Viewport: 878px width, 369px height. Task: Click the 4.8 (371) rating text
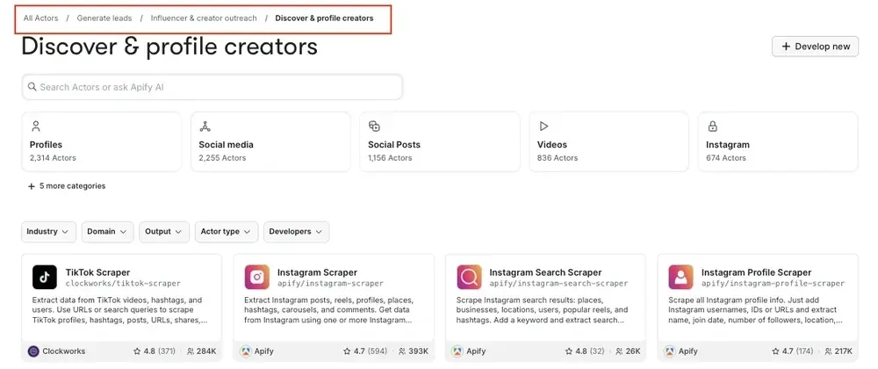[x=159, y=351]
